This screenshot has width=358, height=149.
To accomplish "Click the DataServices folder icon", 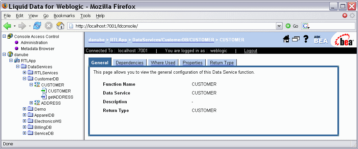I will pyautogui.click(x=24, y=67).
